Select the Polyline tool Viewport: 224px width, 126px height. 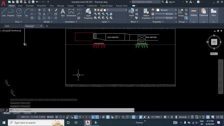click(x=11, y=13)
